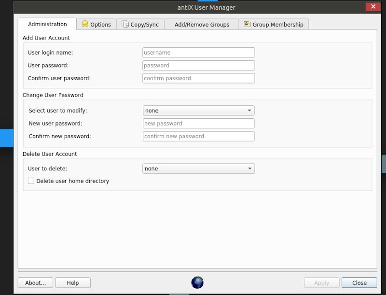Click the clipboard icon on the Copy/Sync tab

(x=125, y=24)
